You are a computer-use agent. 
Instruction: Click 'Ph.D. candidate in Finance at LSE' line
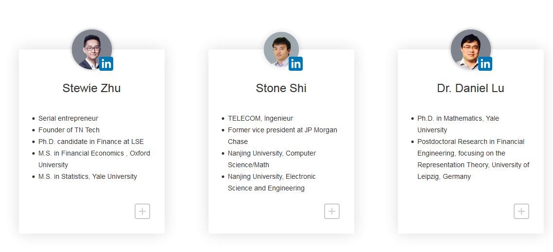pos(91,142)
